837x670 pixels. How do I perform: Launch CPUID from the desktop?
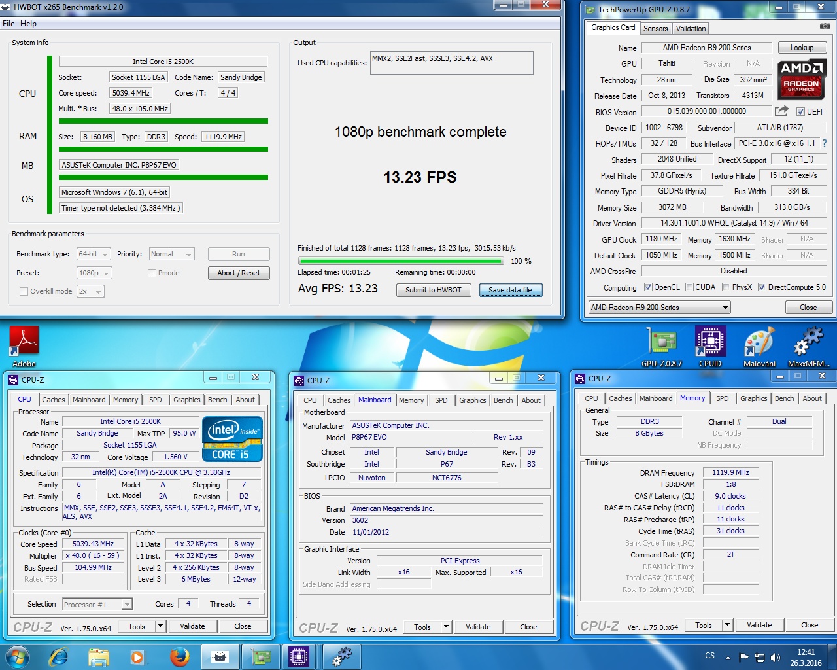(x=710, y=347)
